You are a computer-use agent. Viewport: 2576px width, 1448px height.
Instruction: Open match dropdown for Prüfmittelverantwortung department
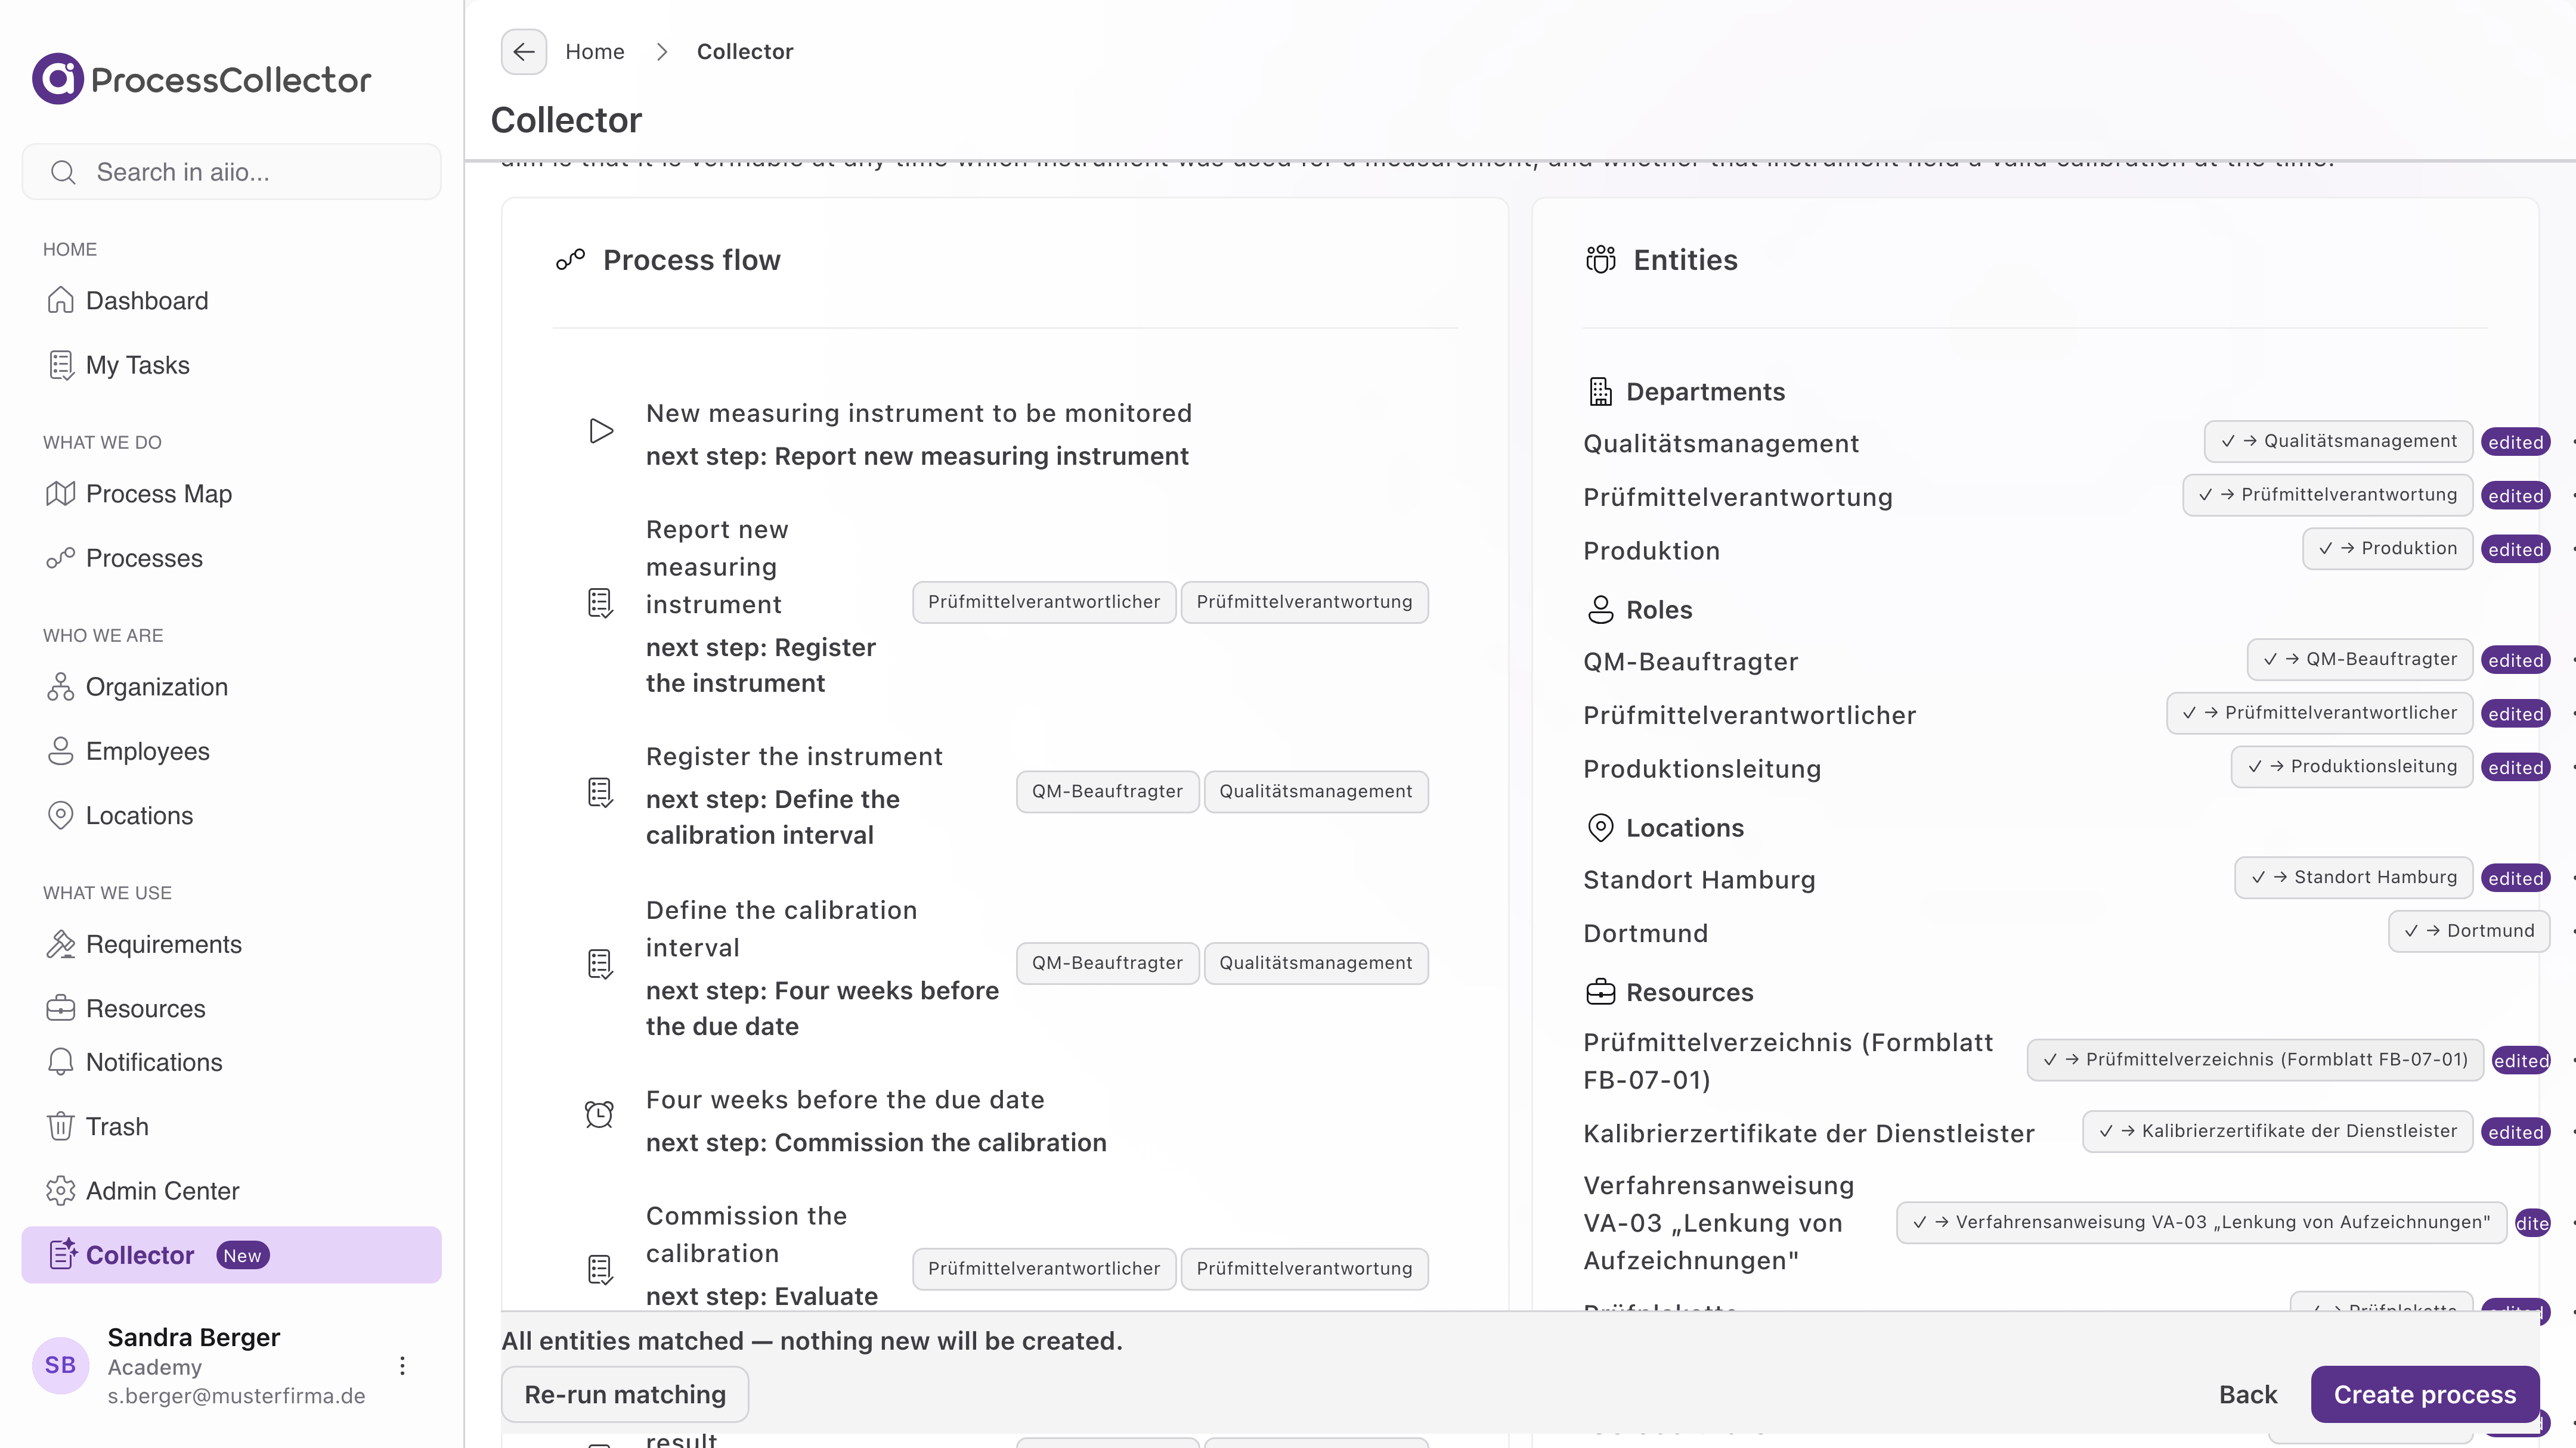(x=2327, y=495)
